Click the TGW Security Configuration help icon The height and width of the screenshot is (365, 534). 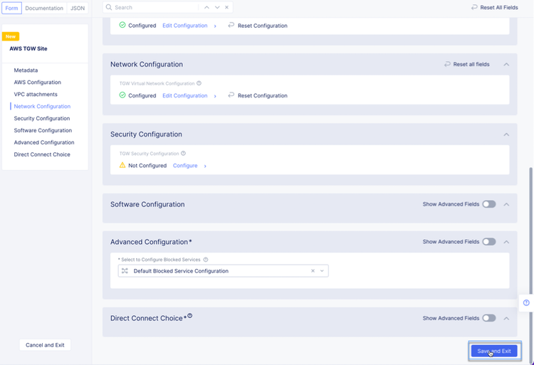click(183, 153)
